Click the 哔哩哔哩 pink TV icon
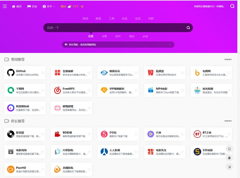This screenshot has width=240, height=178. coord(57,108)
